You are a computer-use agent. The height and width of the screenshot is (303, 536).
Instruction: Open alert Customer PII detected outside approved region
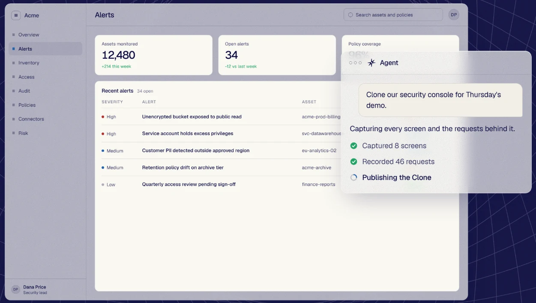coord(196,150)
